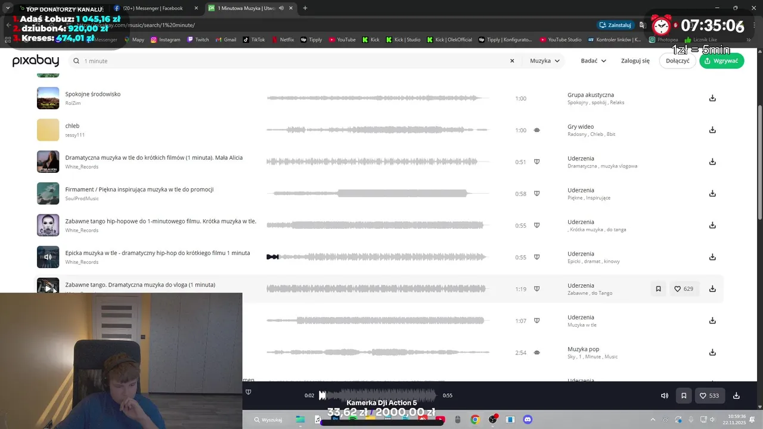Screen dimensions: 763x429
Task: Expand the Muzyka media type dropdown
Action: (x=545, y=61)
